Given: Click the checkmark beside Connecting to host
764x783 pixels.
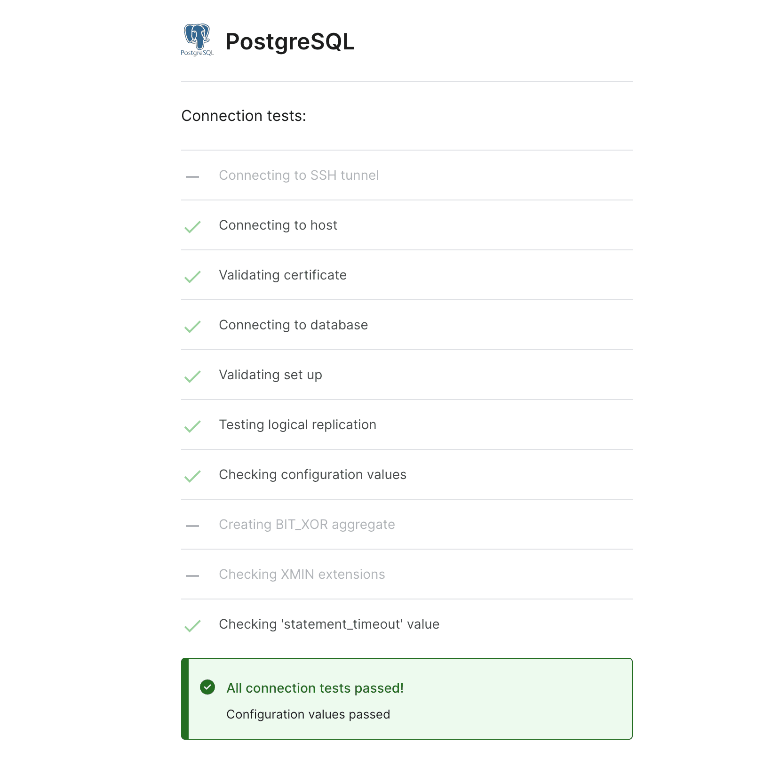Looking at the screenshot, I should [192, 227].
